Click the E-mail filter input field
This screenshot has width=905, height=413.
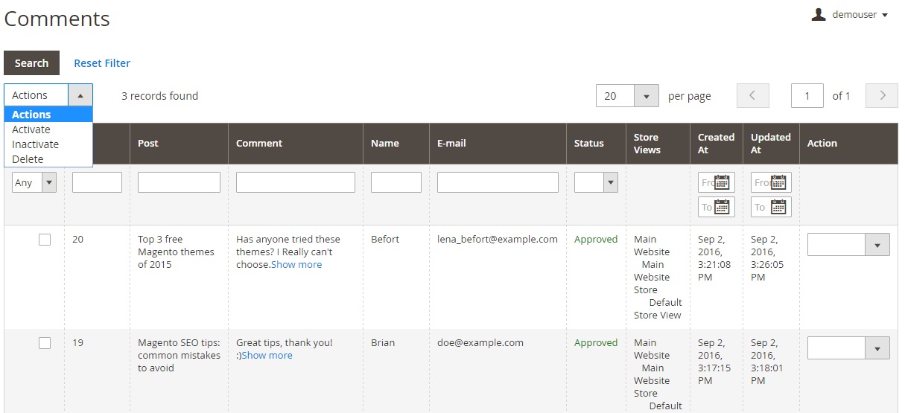(498, 182)
